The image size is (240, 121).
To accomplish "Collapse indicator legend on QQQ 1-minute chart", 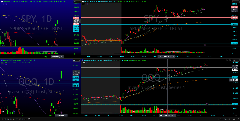I will coord(83,63).
